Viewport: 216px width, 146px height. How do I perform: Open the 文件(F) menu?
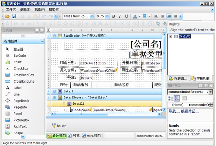11,10
